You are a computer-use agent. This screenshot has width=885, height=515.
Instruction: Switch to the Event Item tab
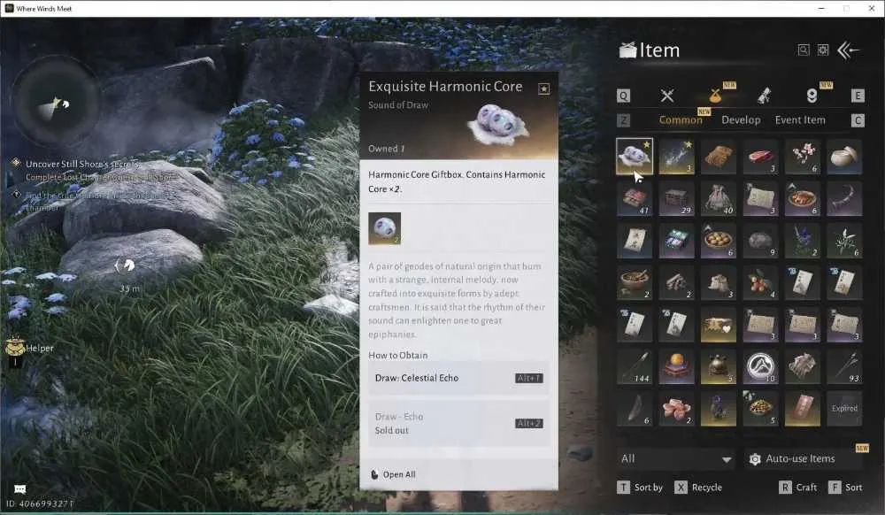click(800, 119)
